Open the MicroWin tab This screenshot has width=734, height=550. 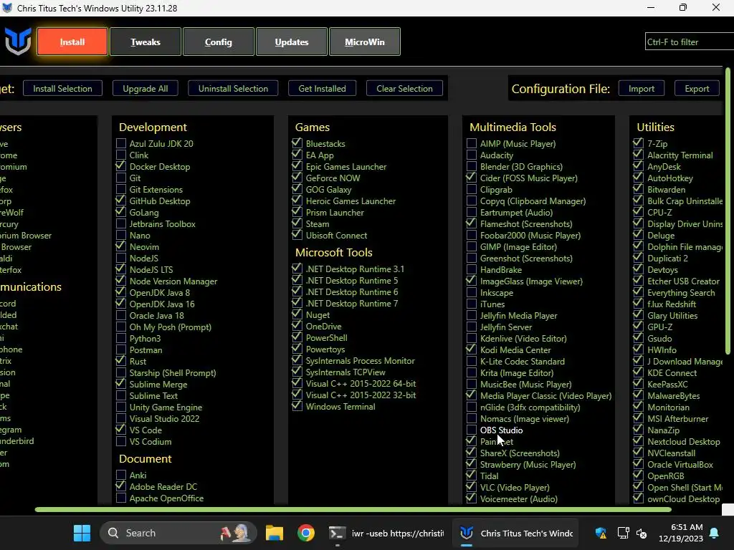click(364, 42)
